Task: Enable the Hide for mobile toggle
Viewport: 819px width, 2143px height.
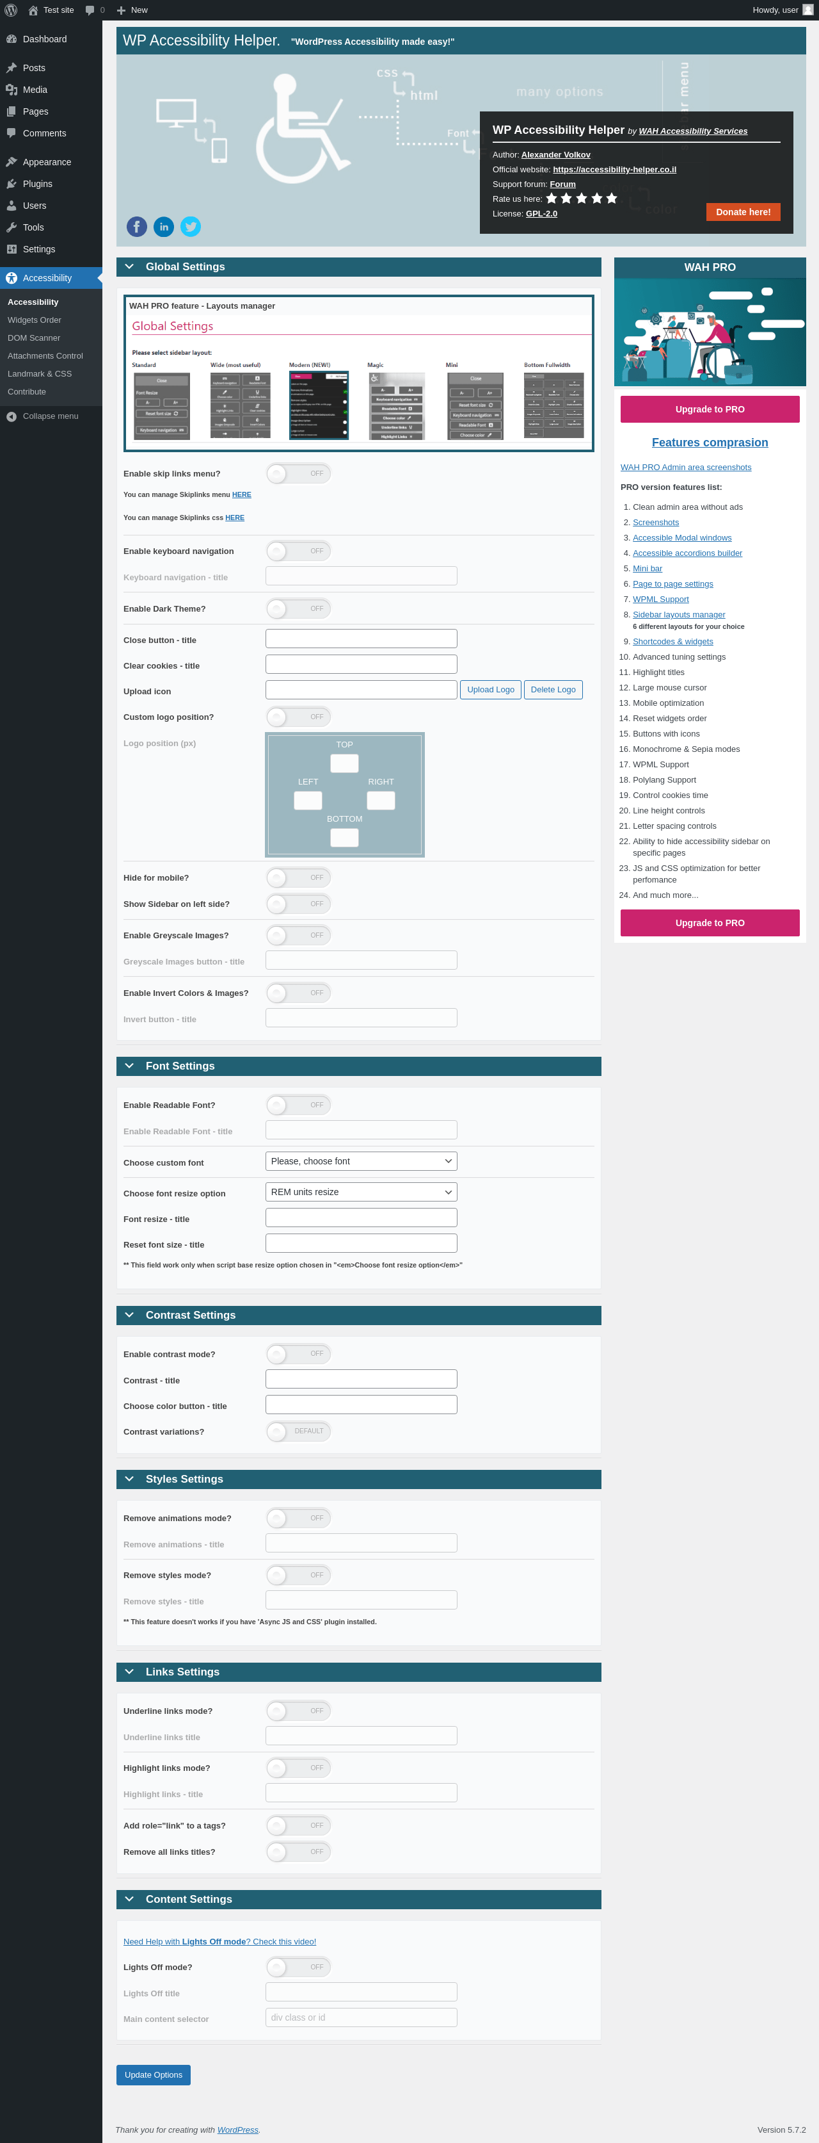Action: (x=299, y=877)
